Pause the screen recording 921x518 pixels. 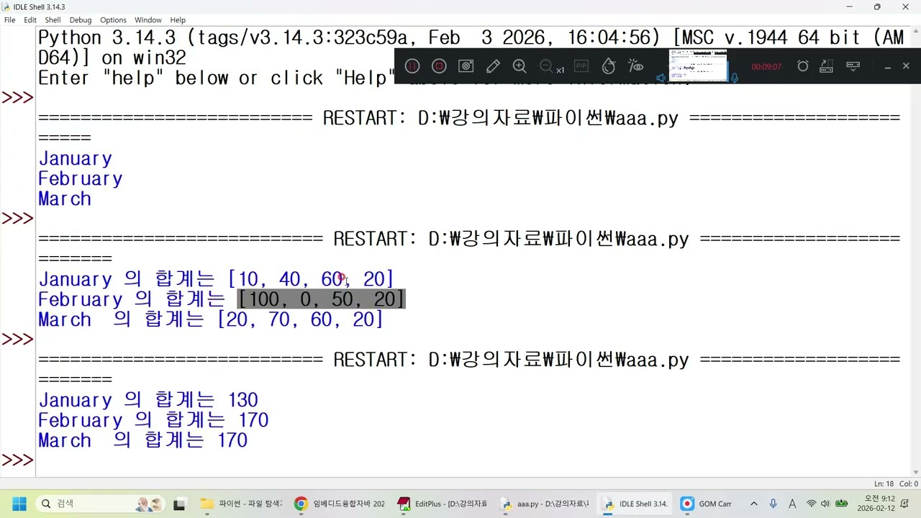[412, 66]
